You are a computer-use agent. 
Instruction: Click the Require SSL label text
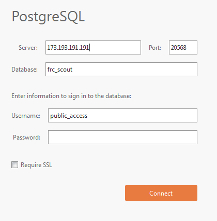click(x=36, y=165)
